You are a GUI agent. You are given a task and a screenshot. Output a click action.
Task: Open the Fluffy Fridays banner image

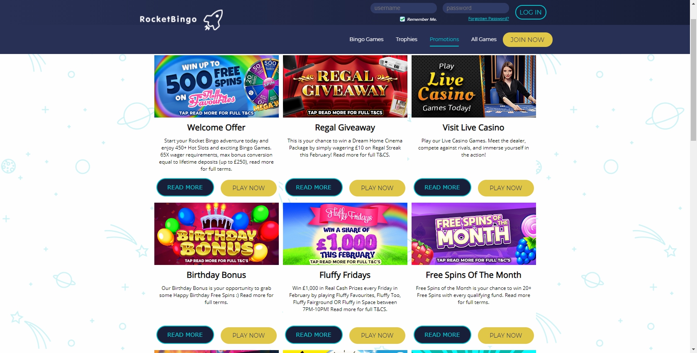pyautogui.click(x=345, y=234)
